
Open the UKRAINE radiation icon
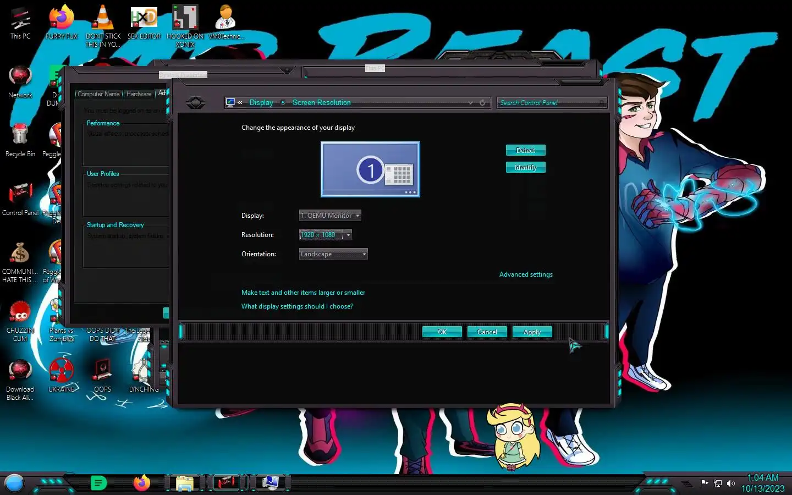[62, 375]
